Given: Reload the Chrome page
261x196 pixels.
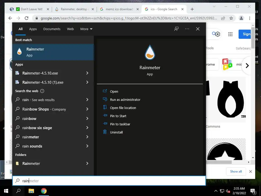Looking at the screenshot, I should point(27,18).
